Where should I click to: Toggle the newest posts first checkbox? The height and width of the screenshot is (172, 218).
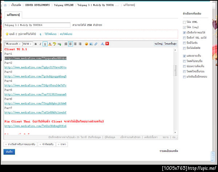(184, 71)
